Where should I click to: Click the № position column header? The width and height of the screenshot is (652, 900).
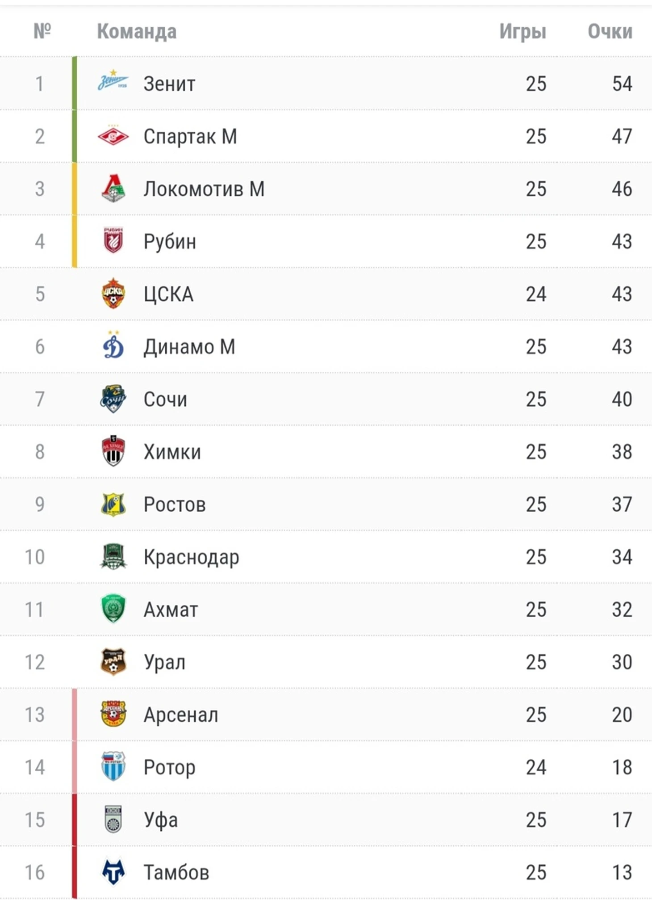pos(42,31)
